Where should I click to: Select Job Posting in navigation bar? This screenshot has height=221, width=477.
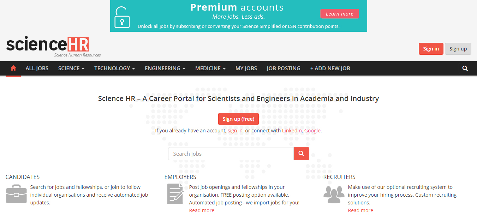click(283, 68)
